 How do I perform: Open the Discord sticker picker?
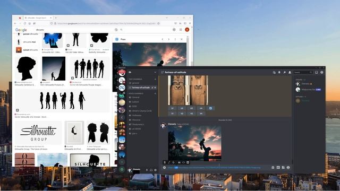283,168
